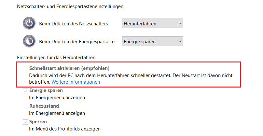Click the "Beim Drücken der Energiespartaste" label
The image size is (263, 136).
click(77, 42)
